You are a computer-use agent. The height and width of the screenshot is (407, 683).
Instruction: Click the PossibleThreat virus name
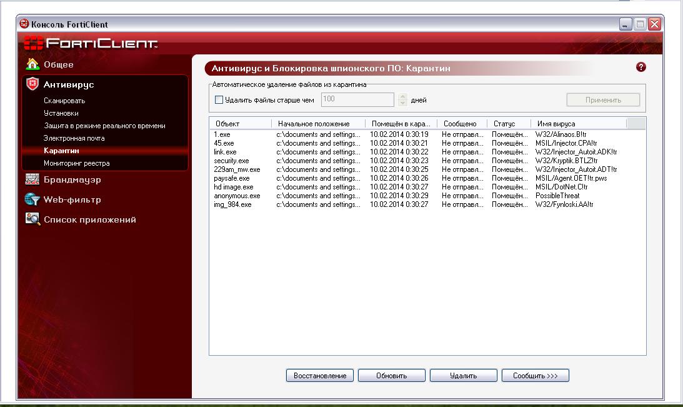tap(557, 196)
